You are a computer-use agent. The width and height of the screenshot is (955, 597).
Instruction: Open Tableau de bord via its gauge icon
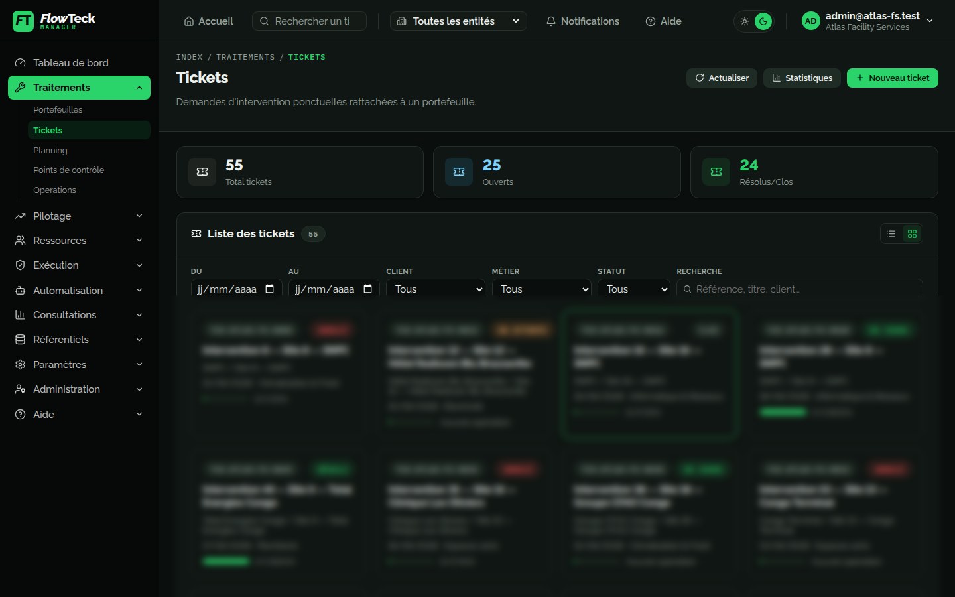tap(21, 63)
